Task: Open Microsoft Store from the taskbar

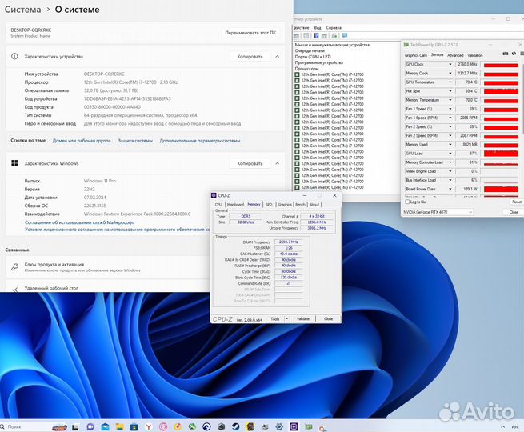Action: coord(134,426)
